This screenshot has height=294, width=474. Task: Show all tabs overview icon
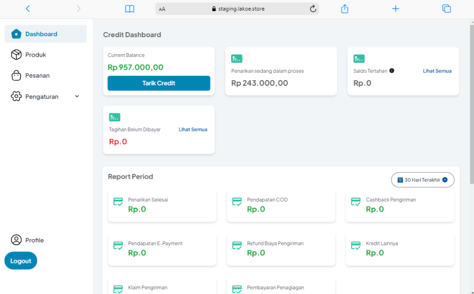pyautogui.click(x=446, y=9)
